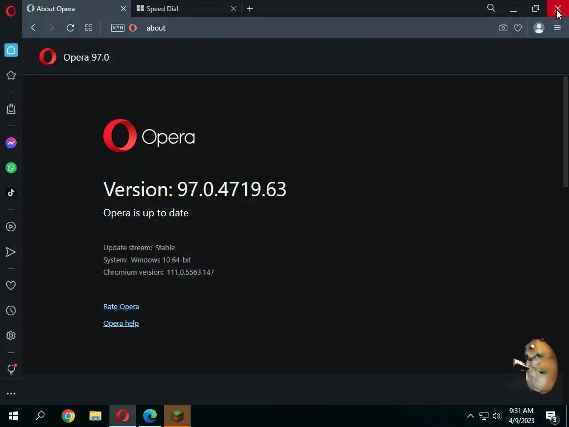Launch TikTok from the sidebar
Viewport: 569px width, 427px height.
pos(11,193)
